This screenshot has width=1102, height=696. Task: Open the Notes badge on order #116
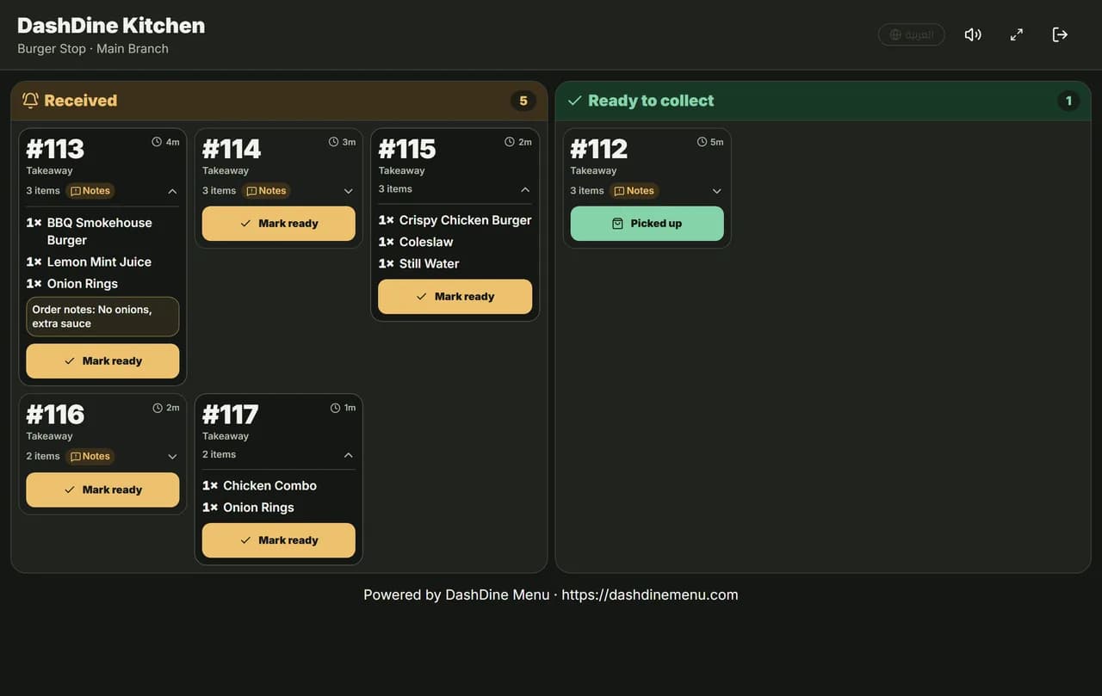click(90, 457)
